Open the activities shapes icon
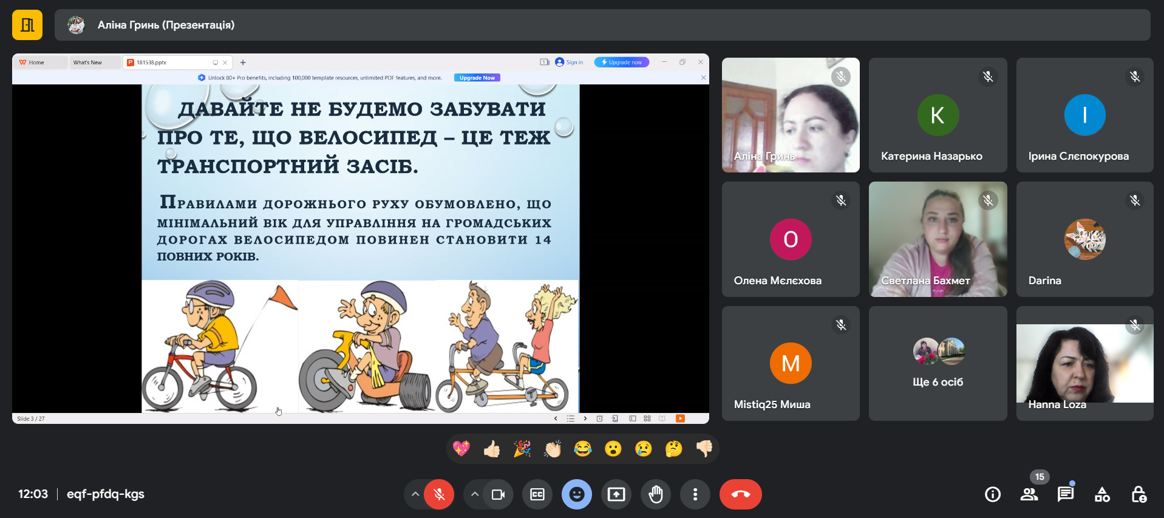Image resolution: width=1164 pixels, height=518 pixels. 1102,494
